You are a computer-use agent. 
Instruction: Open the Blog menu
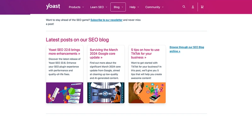pyautogui.click(x=118, y=7)
